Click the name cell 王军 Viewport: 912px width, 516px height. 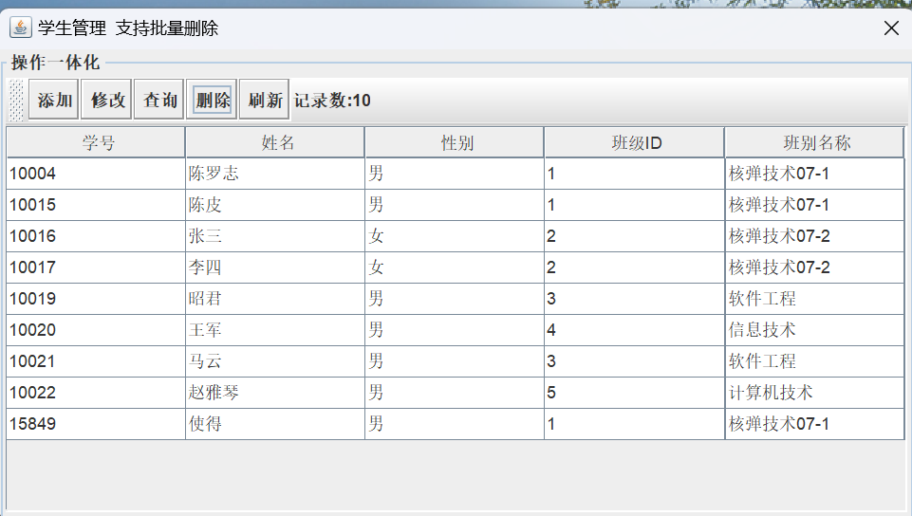(275, 331)
